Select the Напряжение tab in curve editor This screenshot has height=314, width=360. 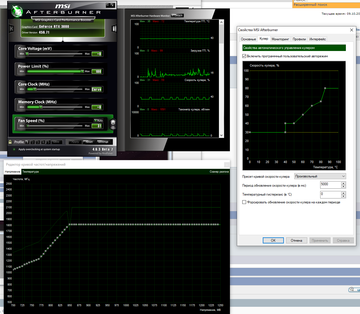click(x=13, y=172)
